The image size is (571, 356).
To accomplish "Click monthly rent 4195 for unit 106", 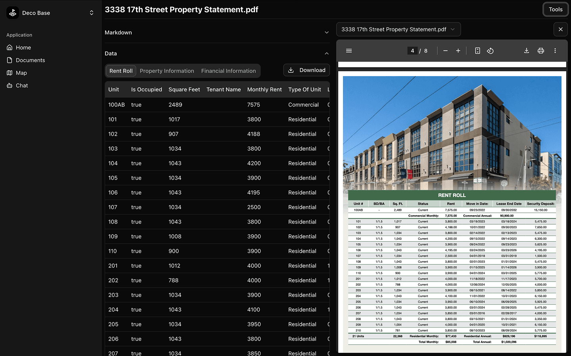I will click(254, 193).
